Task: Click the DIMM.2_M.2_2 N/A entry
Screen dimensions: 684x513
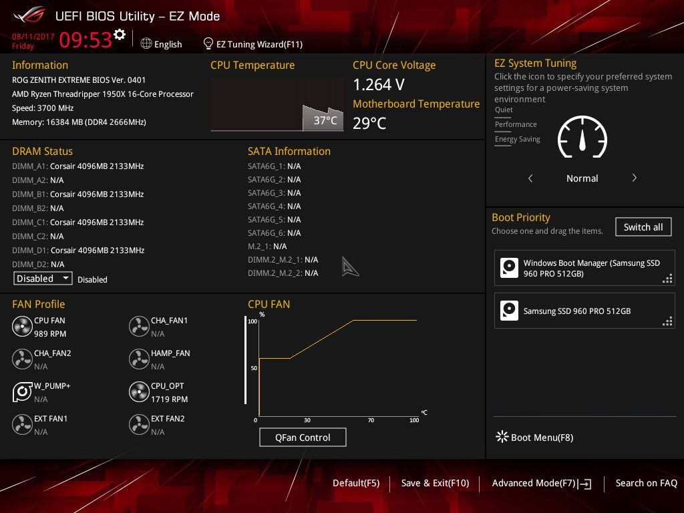Action: point(283,273)
